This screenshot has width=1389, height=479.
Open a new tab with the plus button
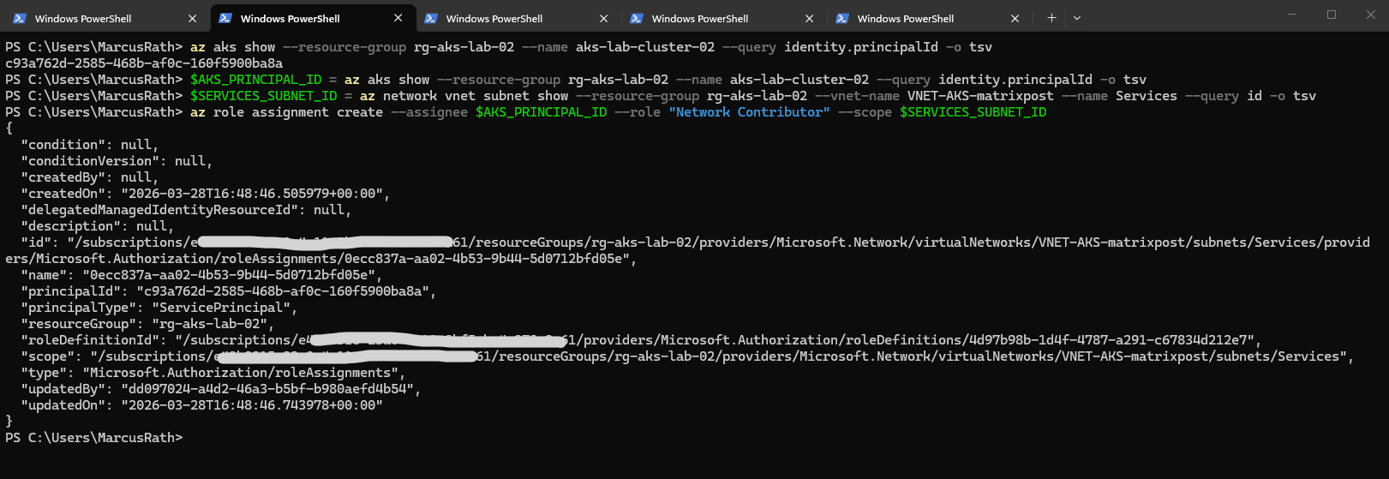point(1051,18)
